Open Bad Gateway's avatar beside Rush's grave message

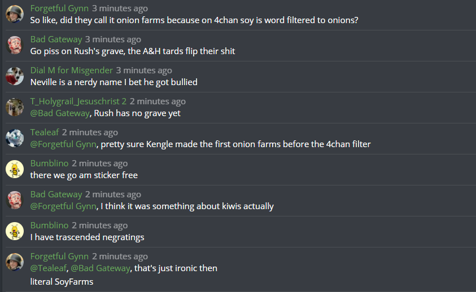pos(14,45)
